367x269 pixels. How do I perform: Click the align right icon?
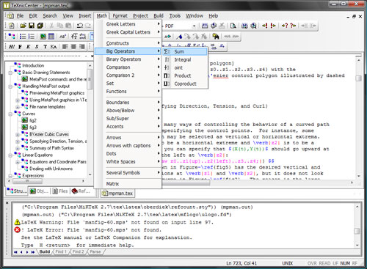[x=82, y=46]
